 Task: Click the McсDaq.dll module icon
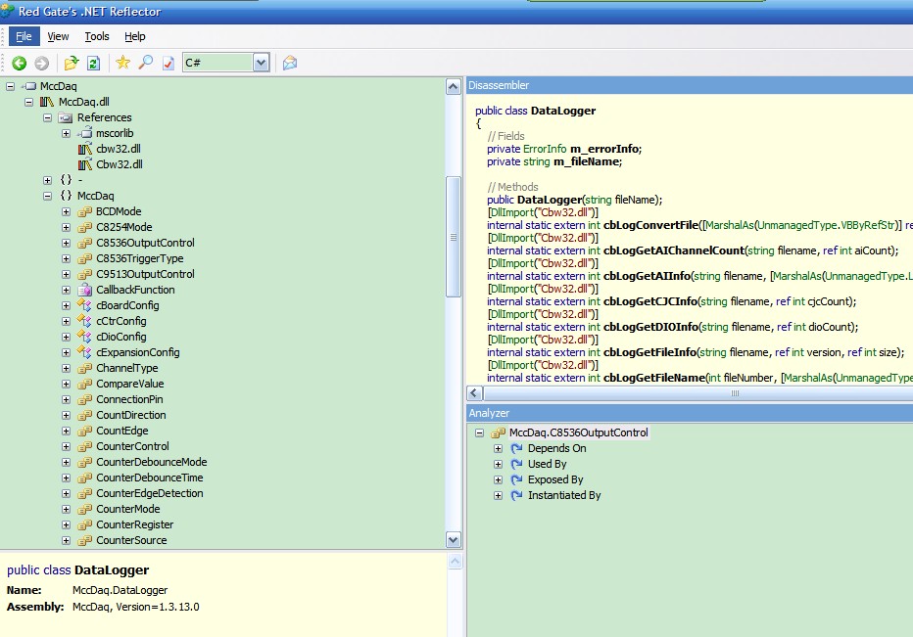click(x=47, y=102)
